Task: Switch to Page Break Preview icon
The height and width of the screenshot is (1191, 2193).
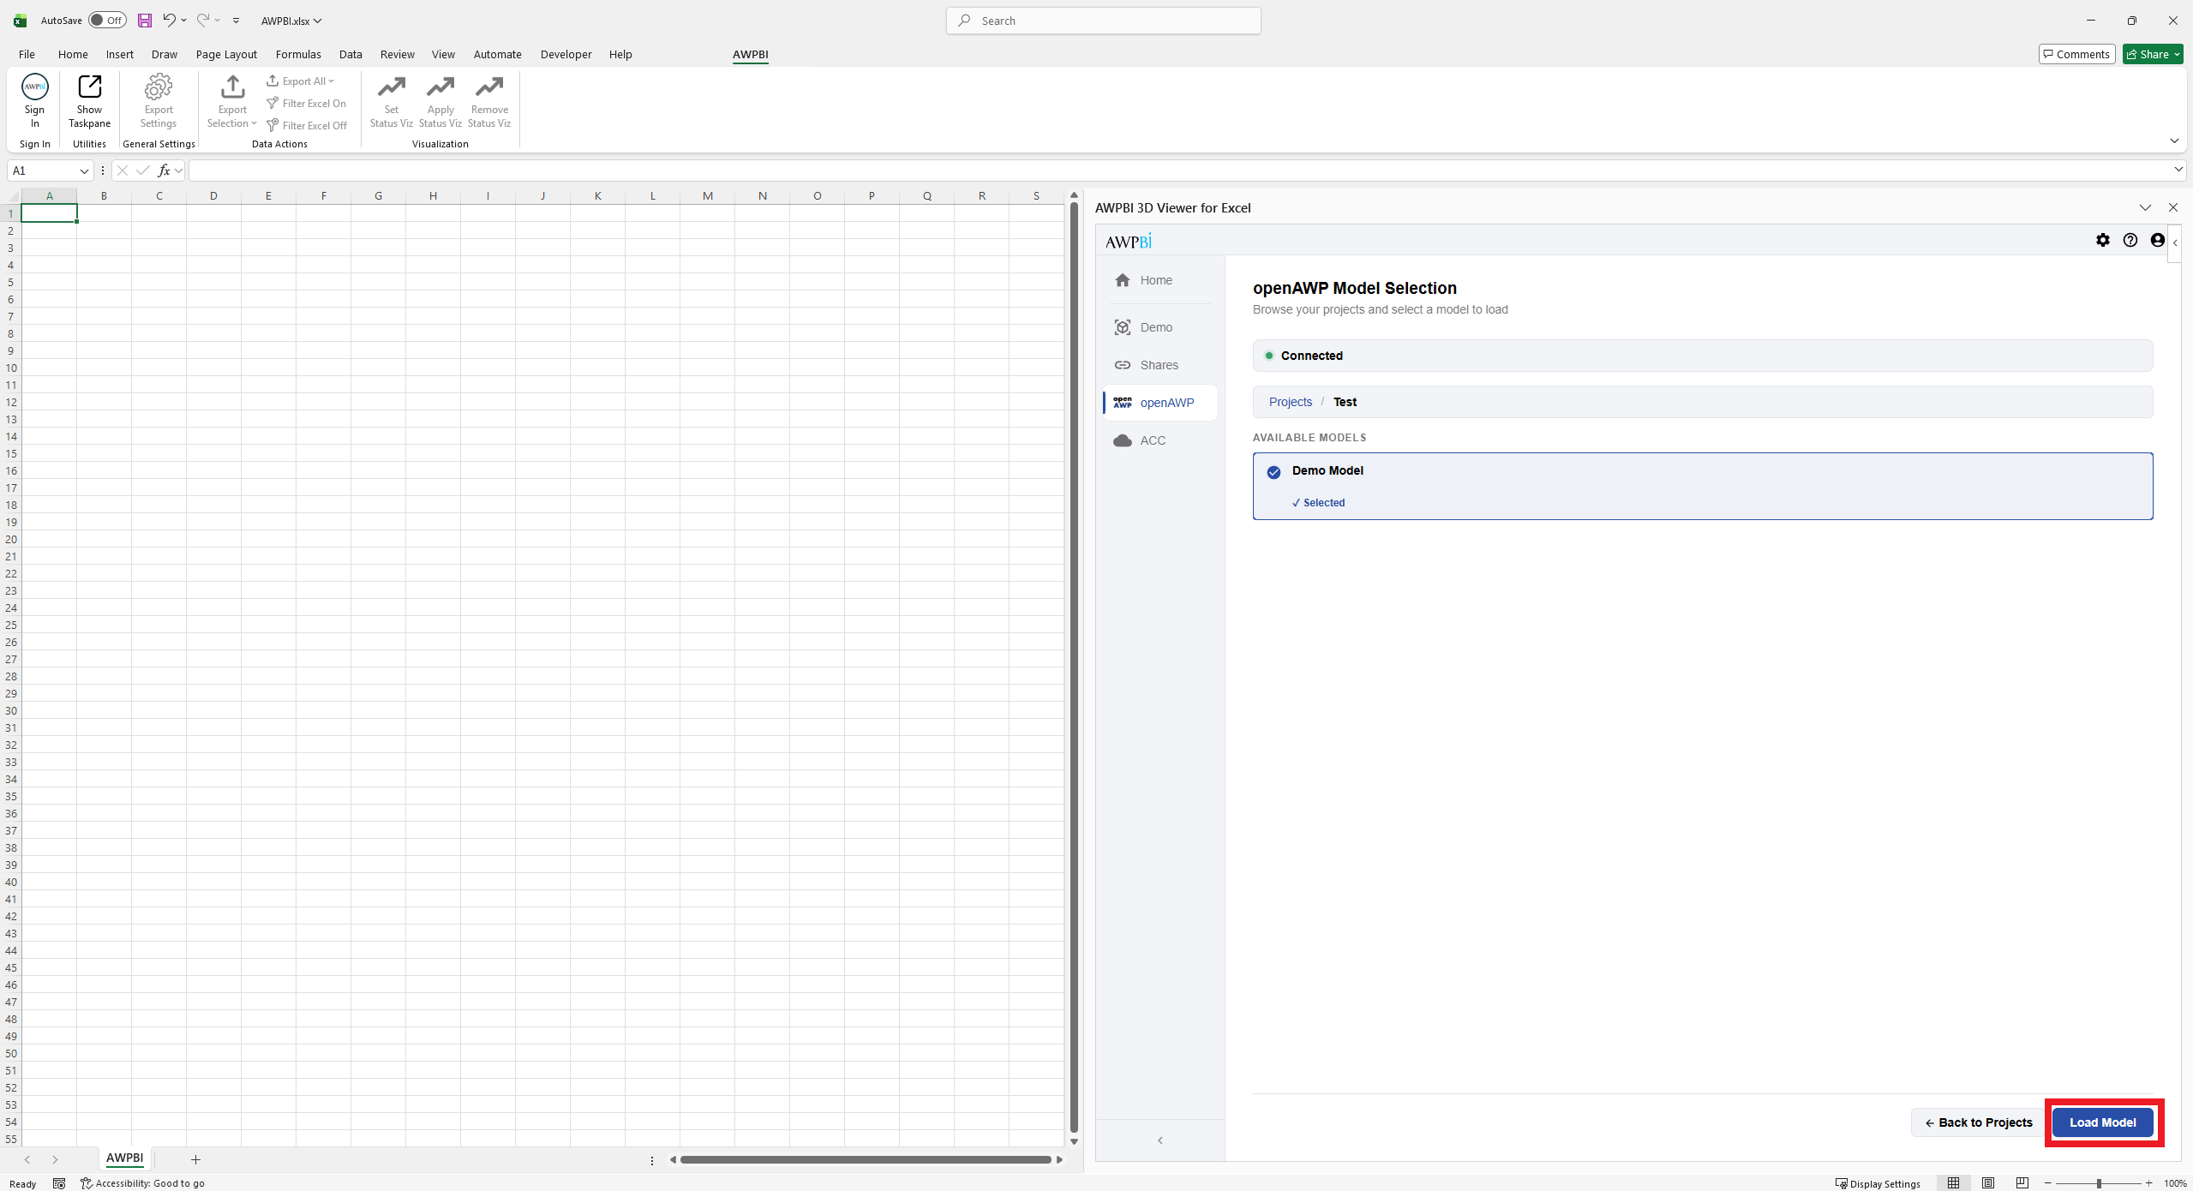Action: point(2022,1183)
